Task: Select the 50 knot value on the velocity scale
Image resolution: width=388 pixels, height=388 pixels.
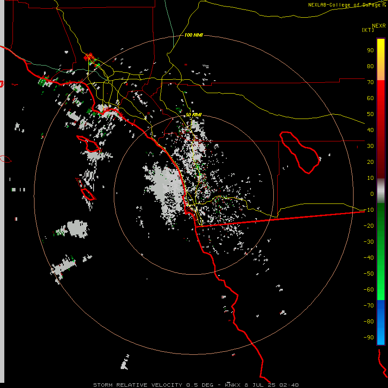Action: click(370, 114)
